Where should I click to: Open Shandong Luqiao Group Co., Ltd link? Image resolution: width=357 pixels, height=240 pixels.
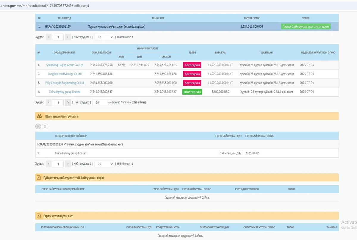[65, 65]
